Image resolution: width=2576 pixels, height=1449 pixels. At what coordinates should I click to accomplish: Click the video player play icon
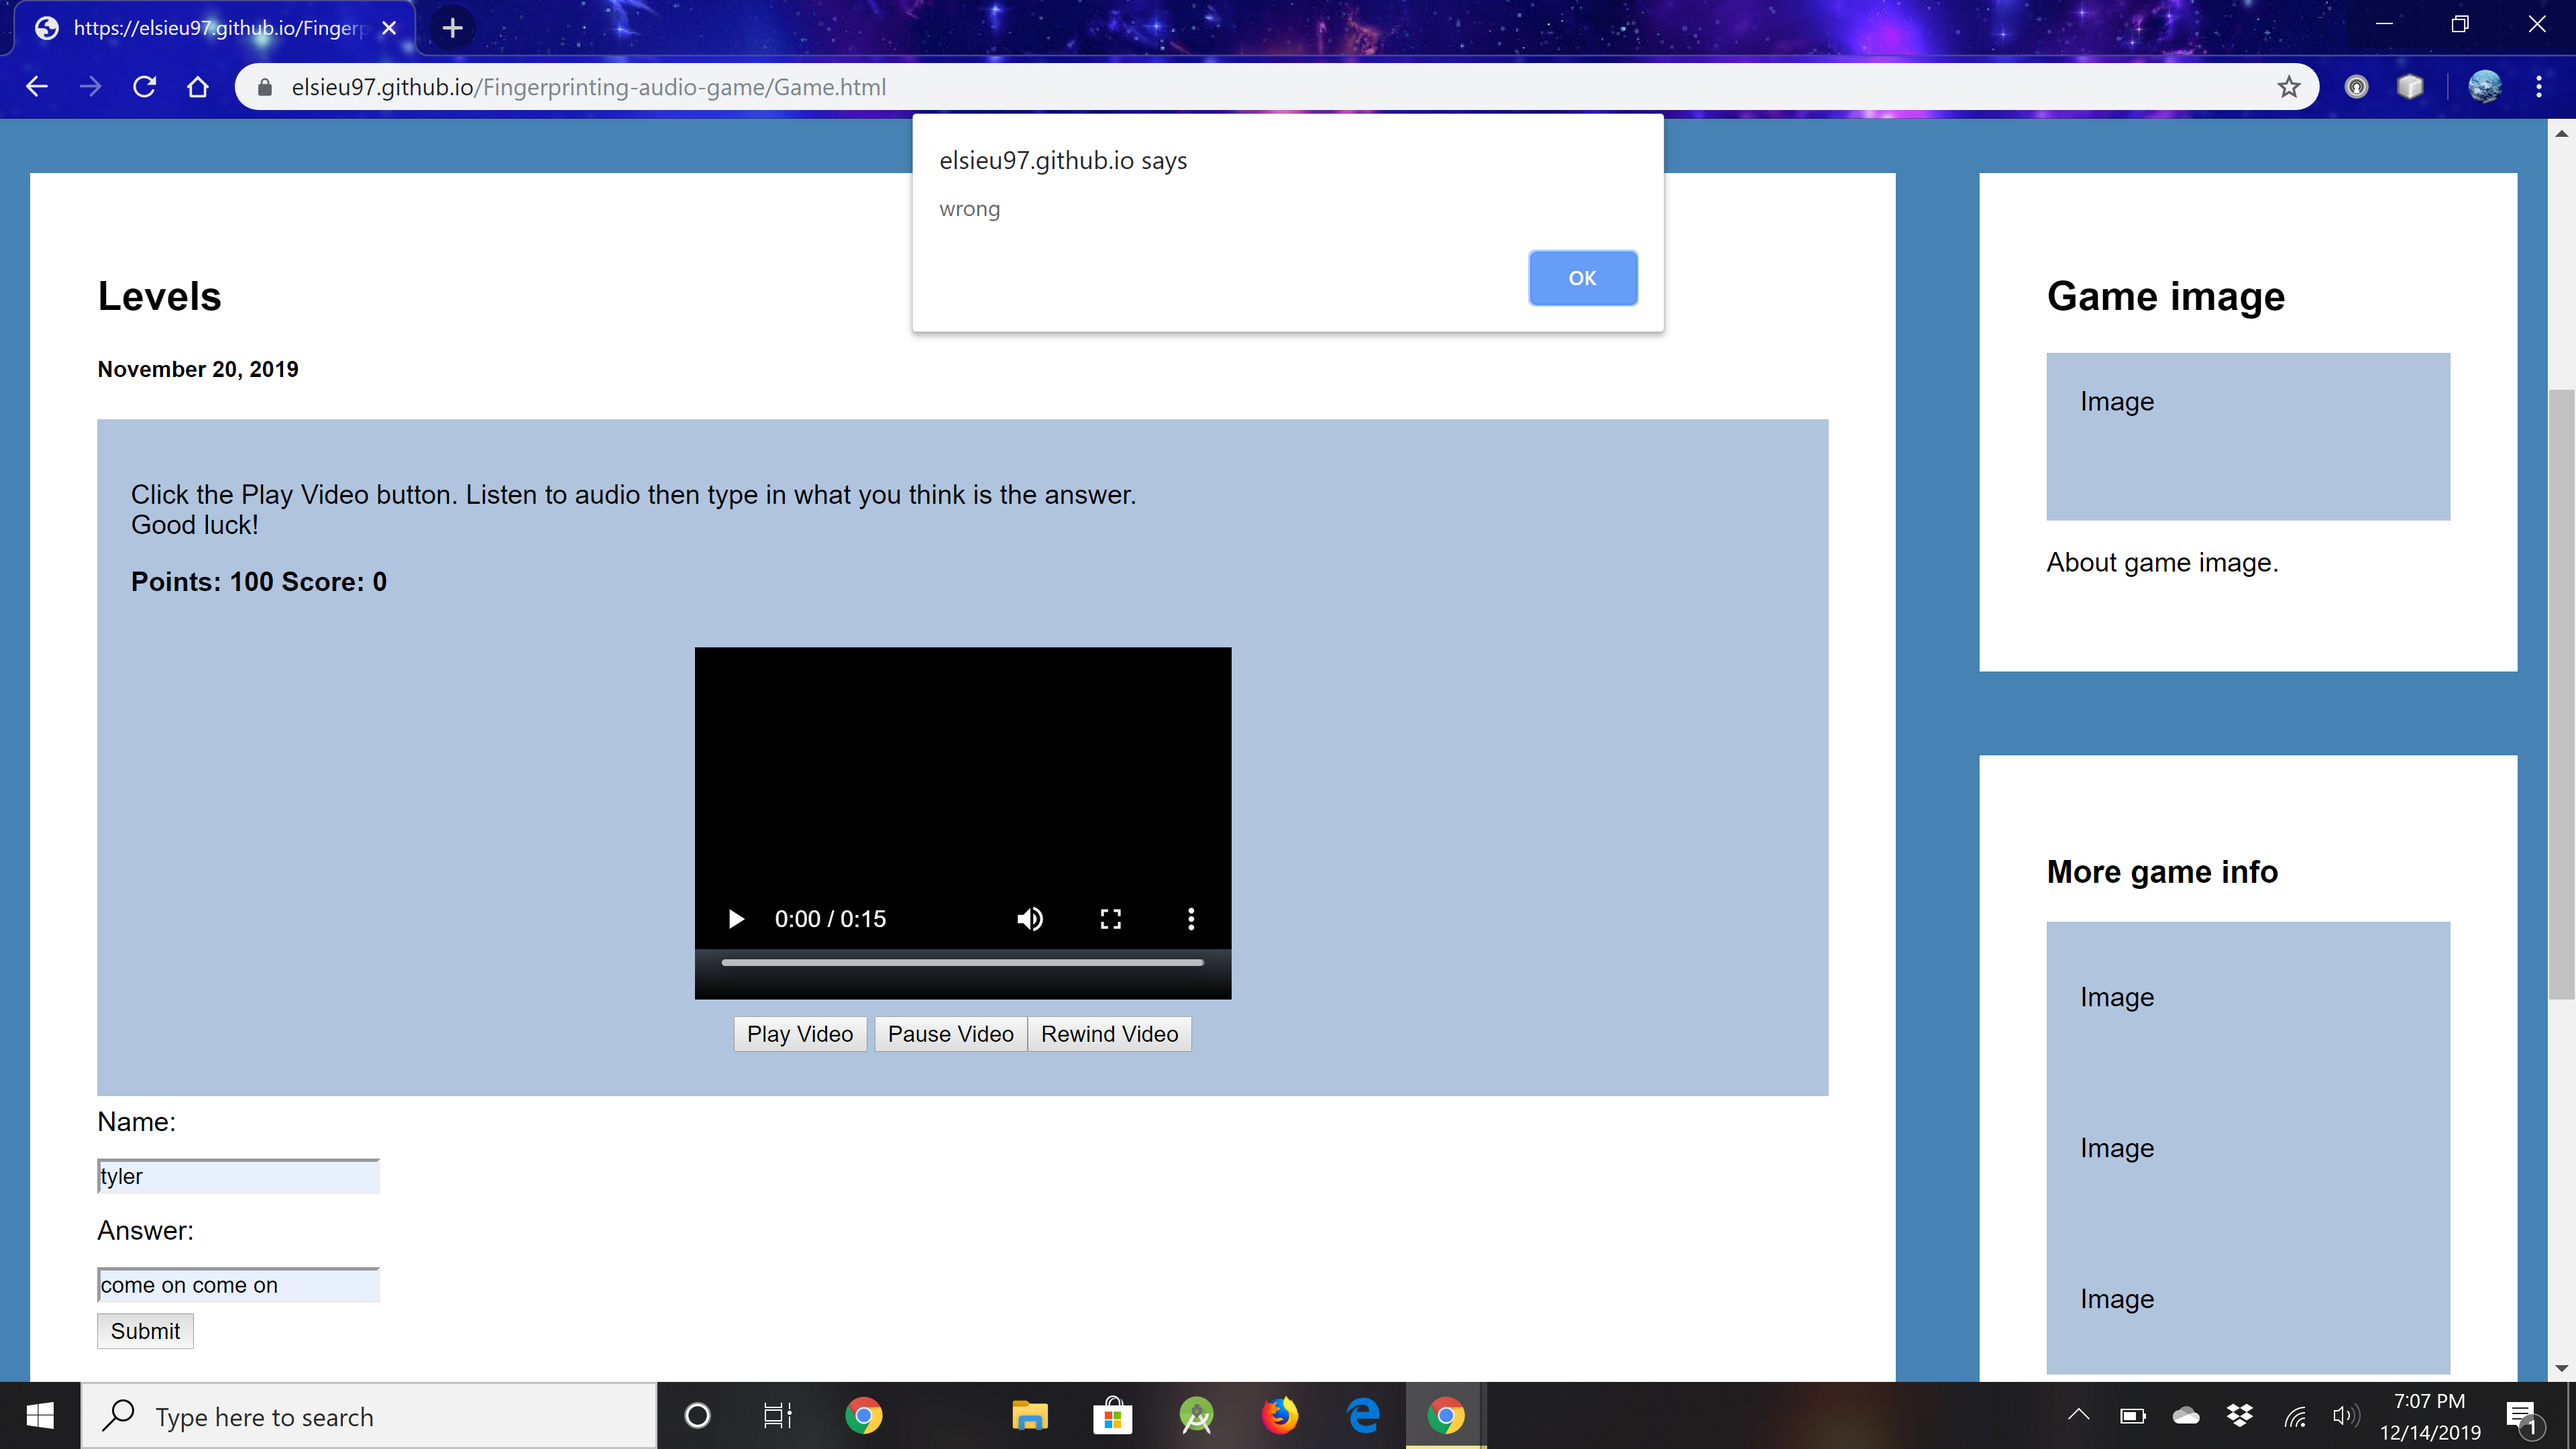point(736,919)
